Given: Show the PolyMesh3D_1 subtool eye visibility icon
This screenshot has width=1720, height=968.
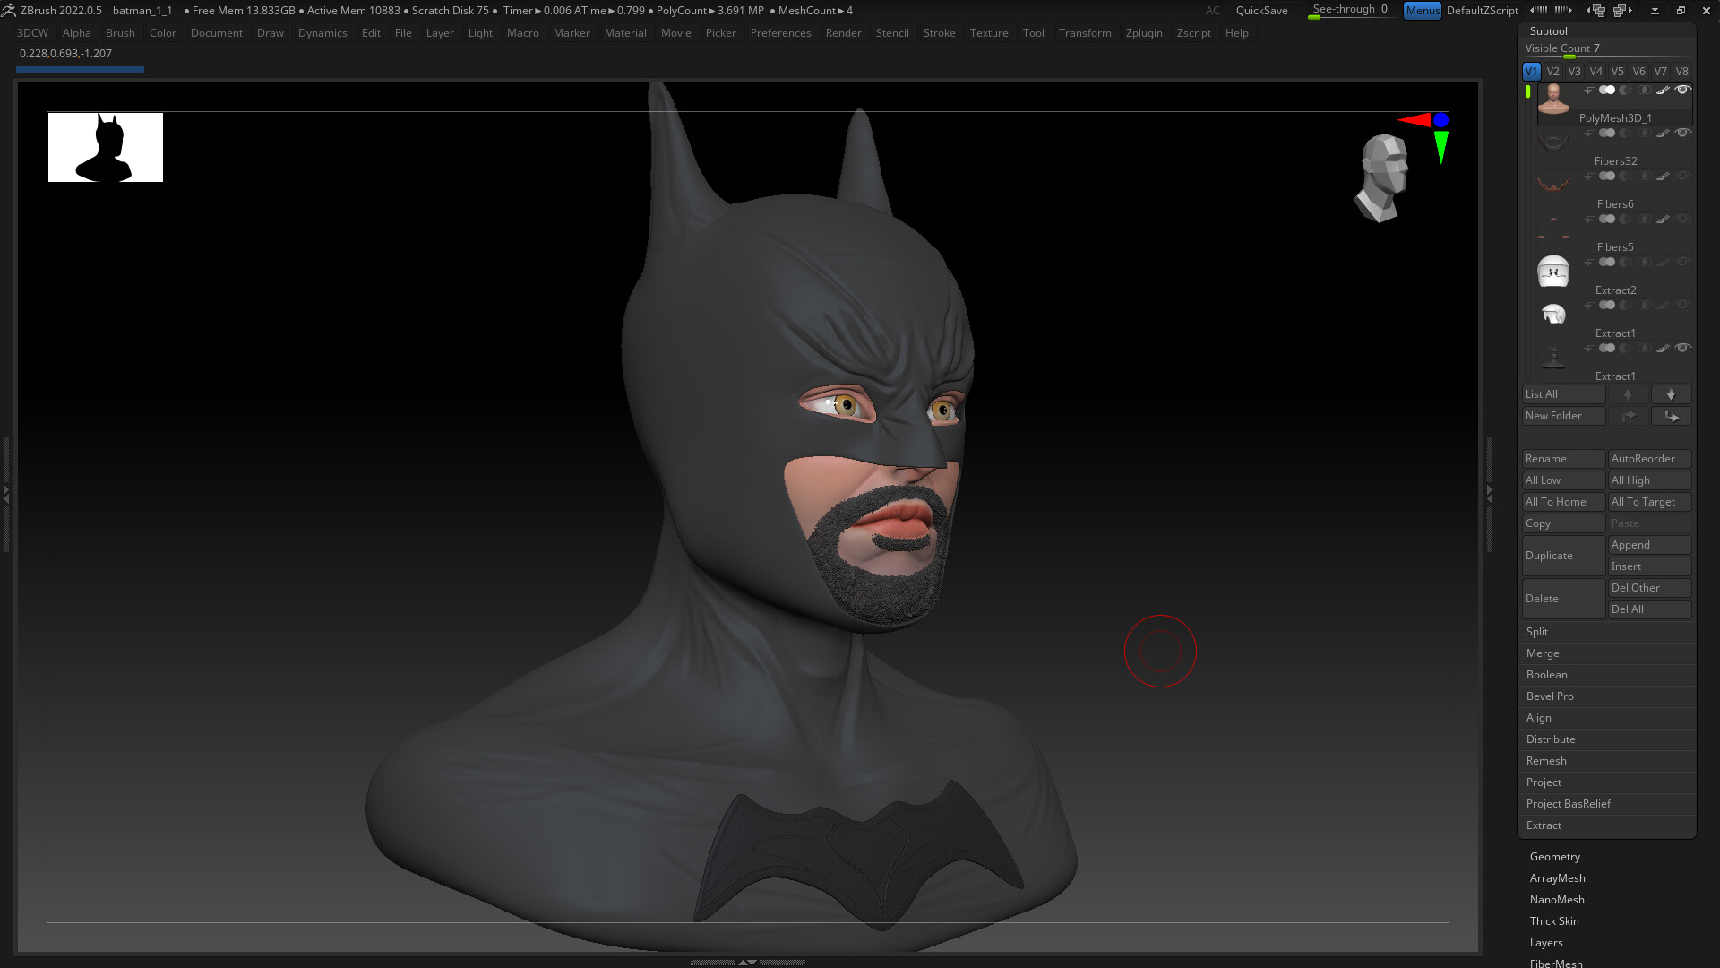Looking at the screenshot, I should [1683, 90].
